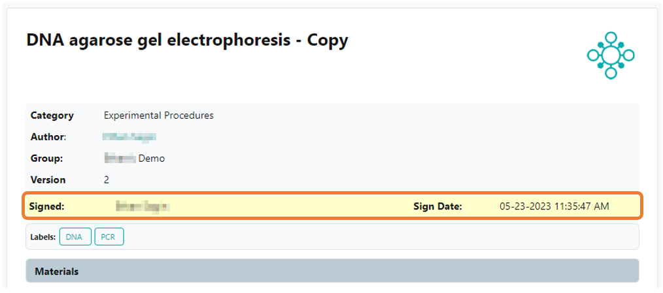Click the DNA agarose gel electrophoresis title
663x293 pixels.
[187, 40]
